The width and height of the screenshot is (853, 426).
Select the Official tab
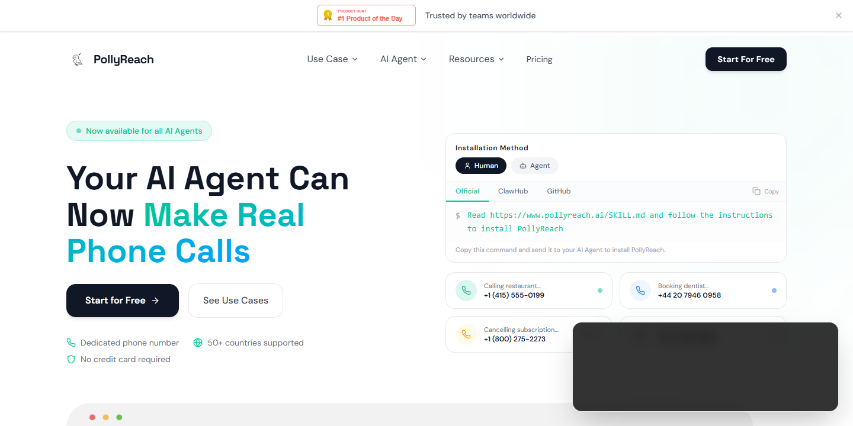(467, 191)
